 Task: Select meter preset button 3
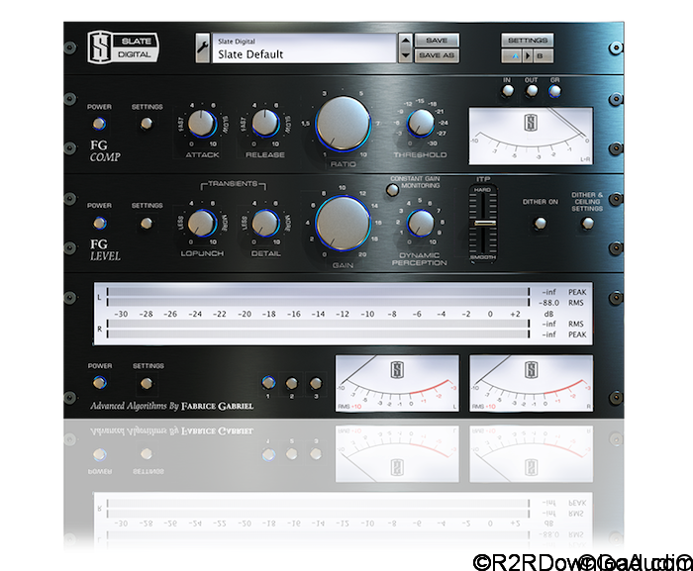[316, 383]
